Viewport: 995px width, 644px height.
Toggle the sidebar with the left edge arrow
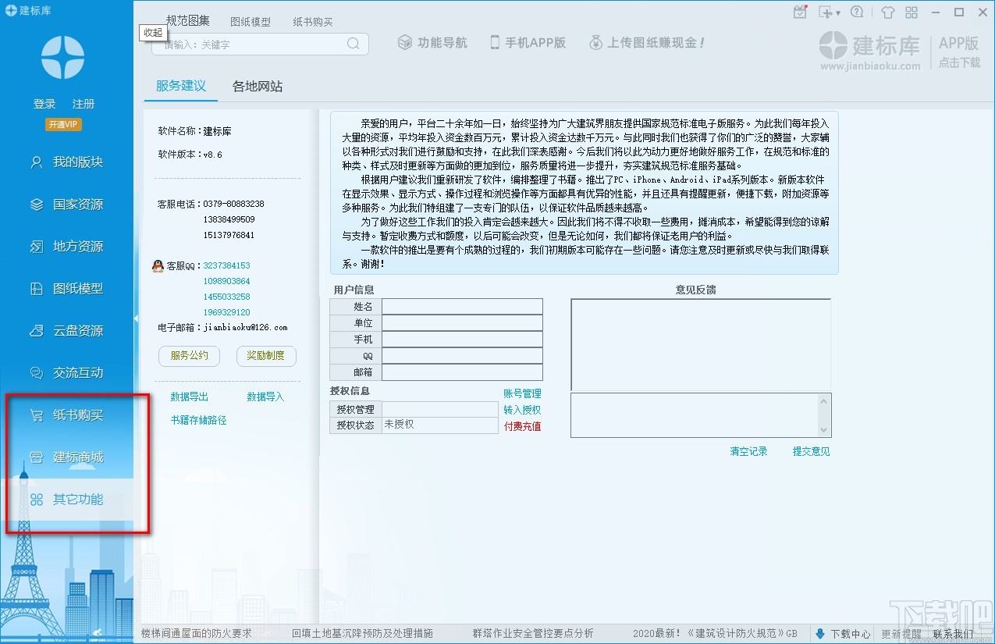click(137, 318)
